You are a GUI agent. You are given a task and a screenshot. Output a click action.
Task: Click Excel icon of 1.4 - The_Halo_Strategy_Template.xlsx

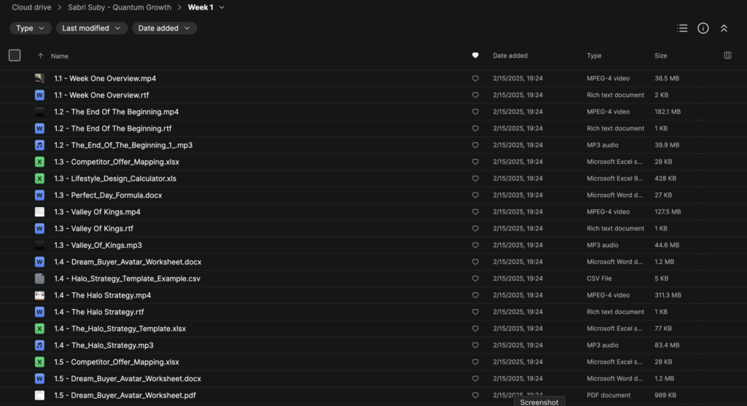[x=39, y=328]
